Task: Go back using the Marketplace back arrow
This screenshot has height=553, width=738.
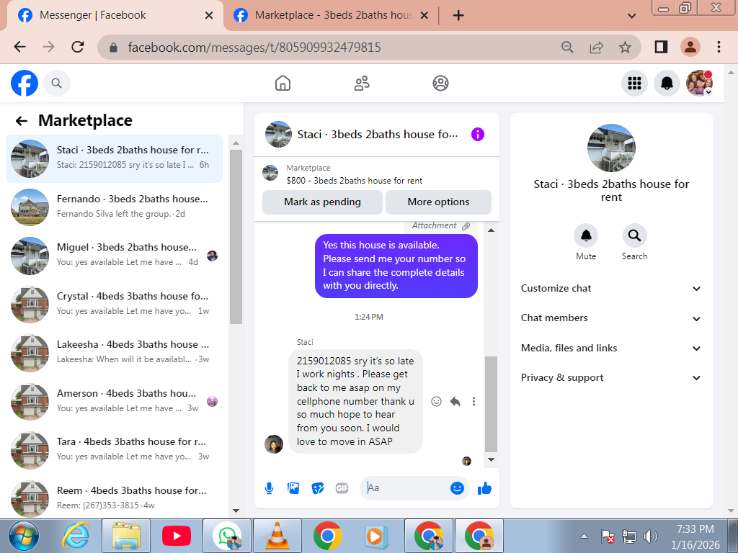Action: coord(22,121)
